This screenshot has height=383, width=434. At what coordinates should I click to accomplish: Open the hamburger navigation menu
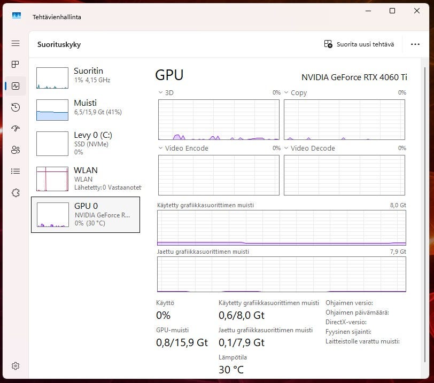coord(15,43)
